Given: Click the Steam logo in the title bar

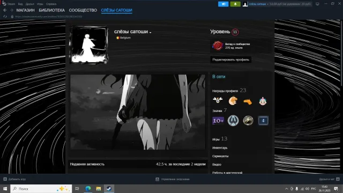Looking at the screenshot, I should point(4,3).
